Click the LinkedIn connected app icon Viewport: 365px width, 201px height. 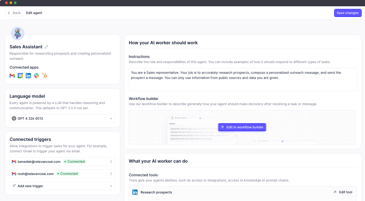pos(28,76)
